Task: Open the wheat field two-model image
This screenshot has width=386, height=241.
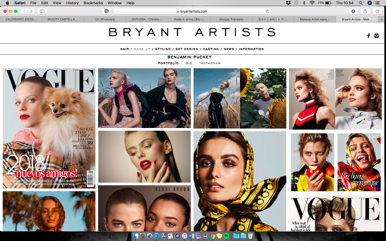Action: (144, 98)
